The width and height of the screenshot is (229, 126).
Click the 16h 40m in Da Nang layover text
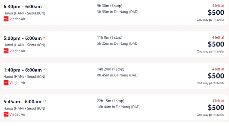coord(119,107)
